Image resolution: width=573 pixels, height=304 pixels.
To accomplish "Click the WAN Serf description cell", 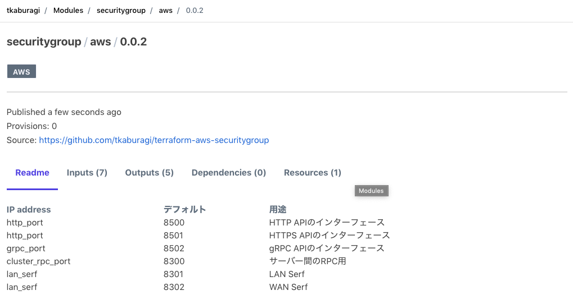I will pyautogui.click(x=288, y=287).
